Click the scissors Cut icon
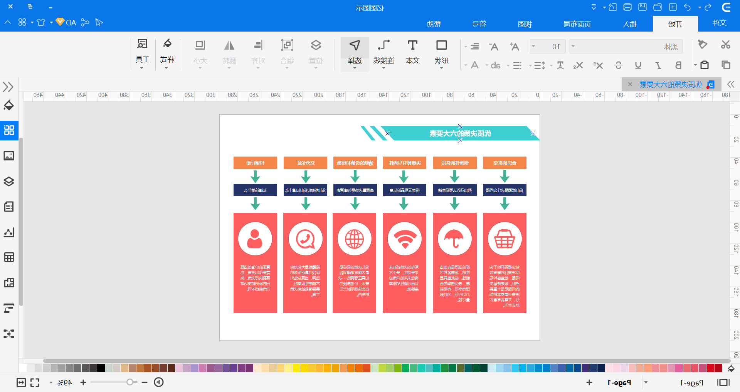This screenshot has width=740, height=392. point(726,45)
